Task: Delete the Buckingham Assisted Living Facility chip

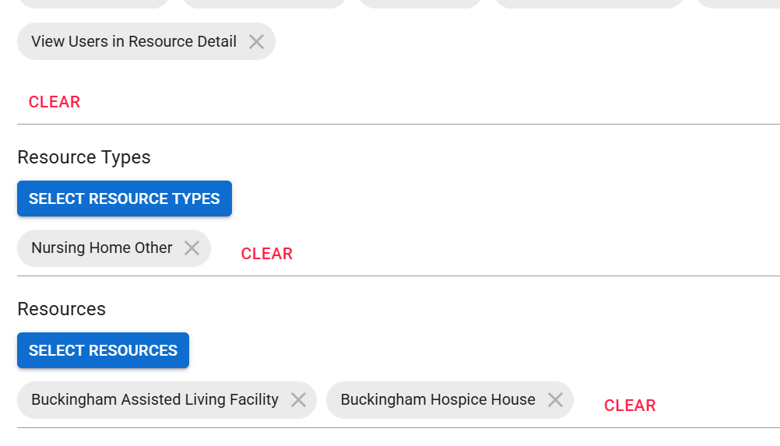Action: (x=298, y=400)
